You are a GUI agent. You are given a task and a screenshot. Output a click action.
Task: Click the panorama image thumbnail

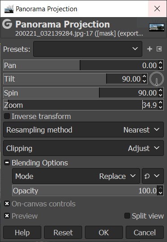(157, 27)
